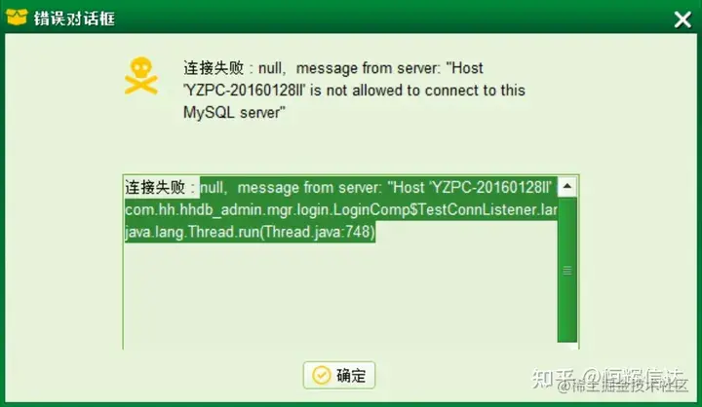
Task: Click the yellow box icon in title bar
Action: [x=17, y=18]
